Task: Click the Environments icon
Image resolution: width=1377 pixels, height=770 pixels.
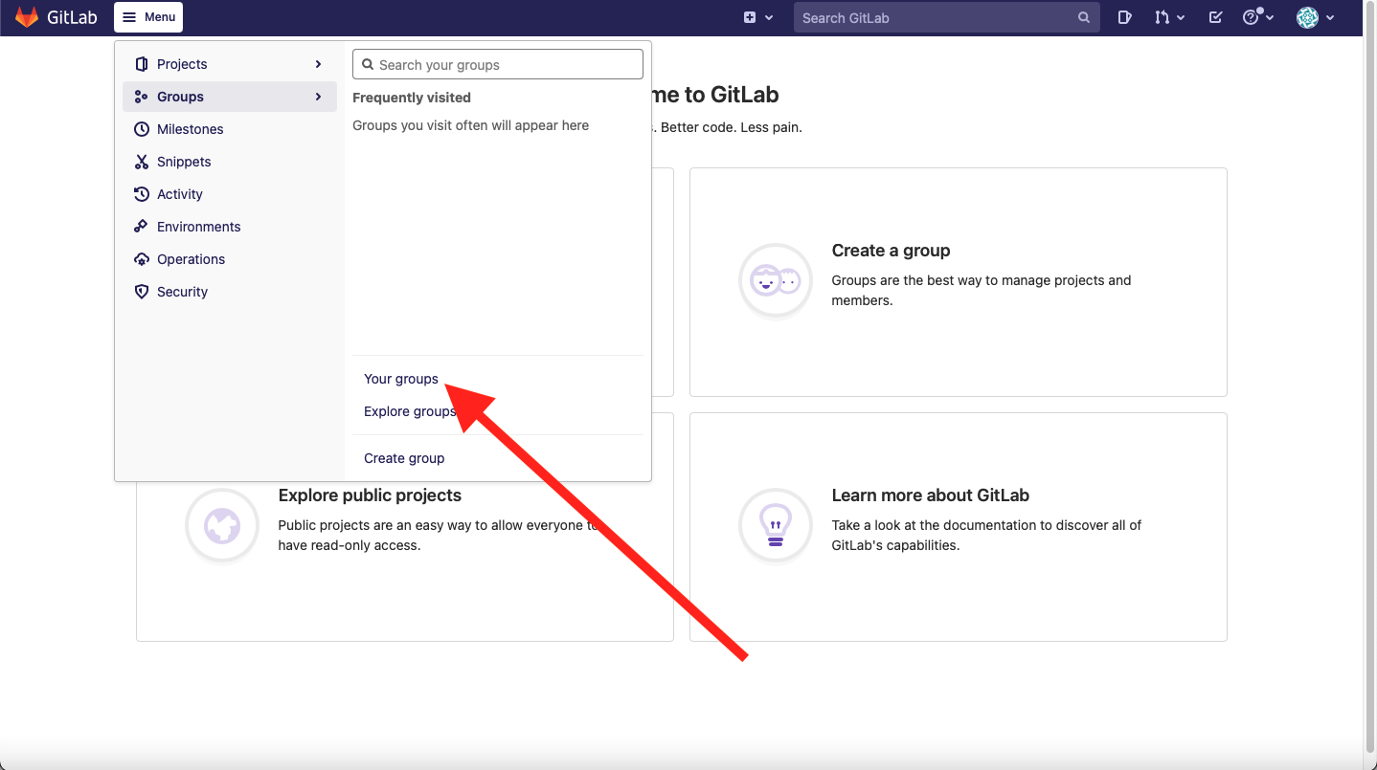Action: (x=142, y=227)
